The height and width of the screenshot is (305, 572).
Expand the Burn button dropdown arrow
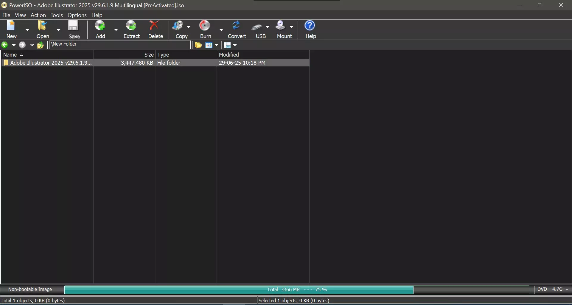[221, 30]
